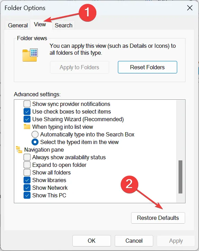Uncheck Show This PC
Screen dimensions: 199x251
pyautogui.click(x=27, y=195)
